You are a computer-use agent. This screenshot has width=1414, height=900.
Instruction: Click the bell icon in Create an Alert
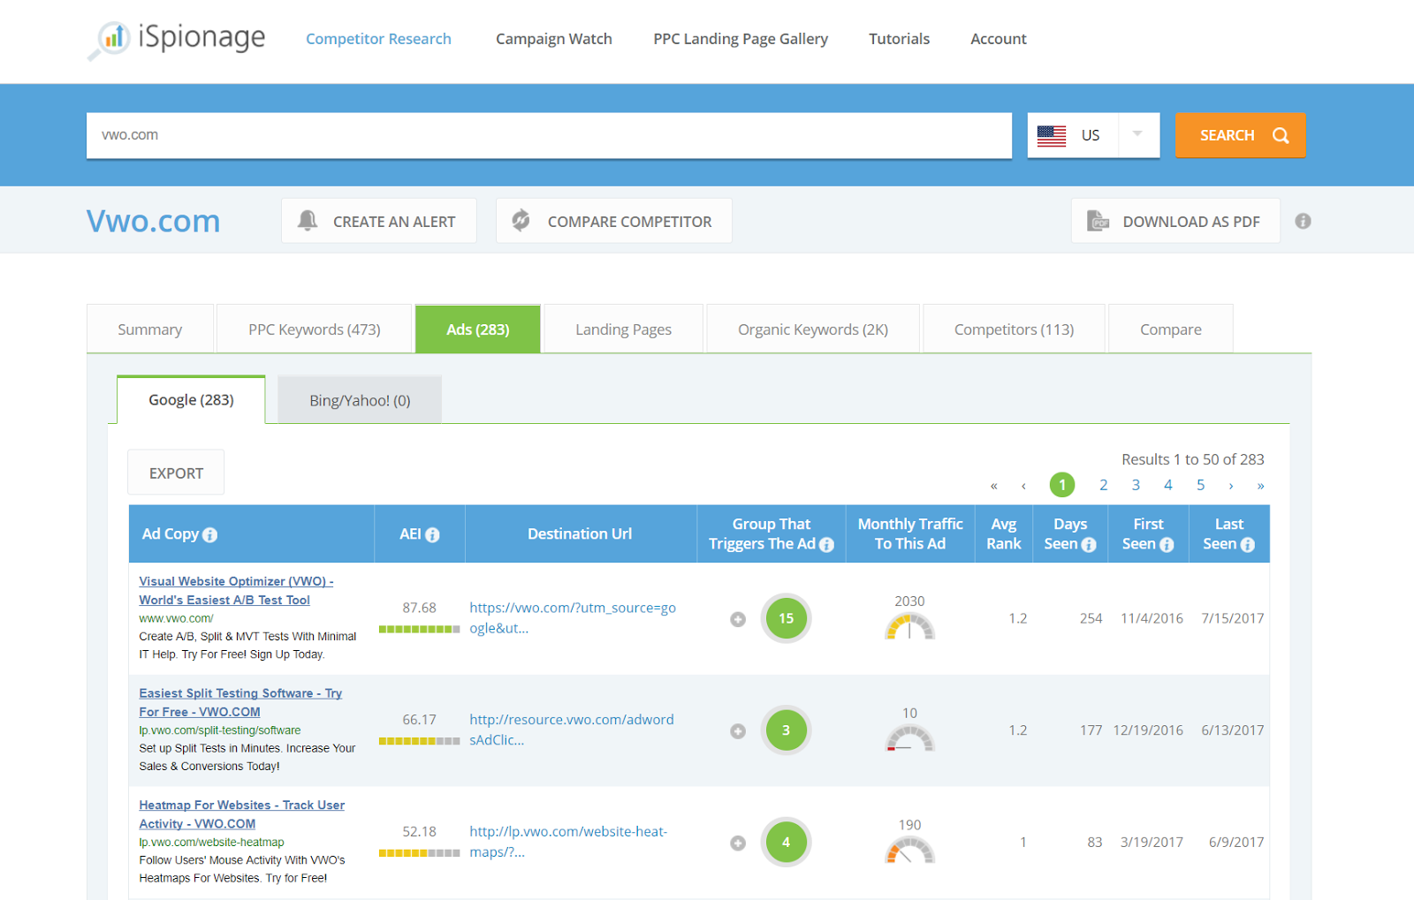(308, 221)
